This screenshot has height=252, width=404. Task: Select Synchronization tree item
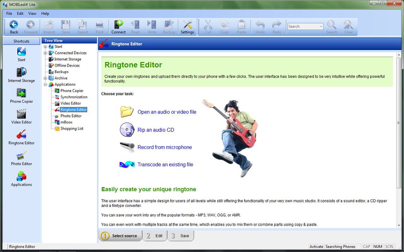pyautogui.click(x=74, y=97)
